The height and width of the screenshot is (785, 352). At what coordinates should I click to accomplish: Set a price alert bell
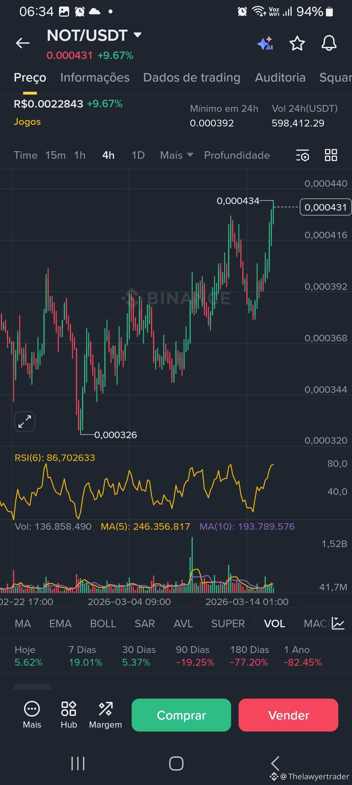tap(329, 43)
